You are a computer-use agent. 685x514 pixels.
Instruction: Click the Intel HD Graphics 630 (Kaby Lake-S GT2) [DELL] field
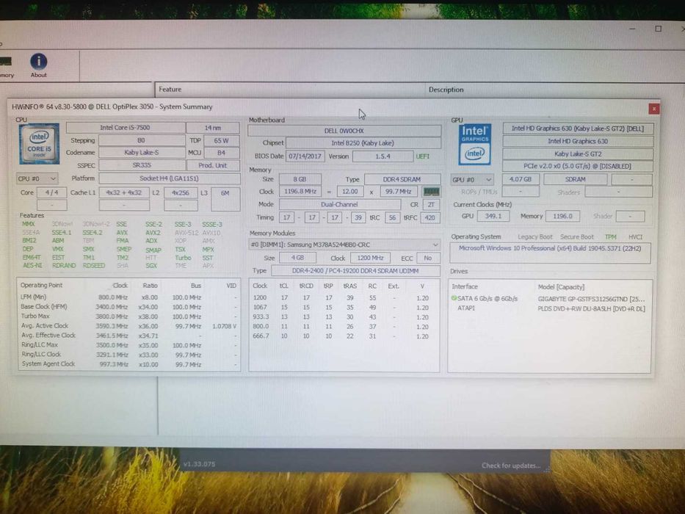pyautogui.click(x=578, y=128)
